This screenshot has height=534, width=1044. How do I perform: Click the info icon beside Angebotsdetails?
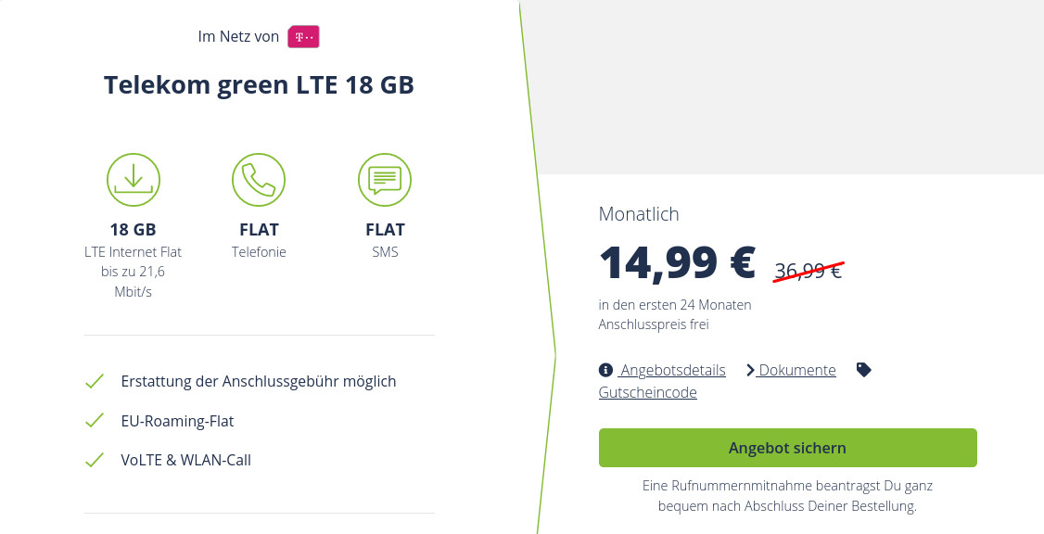coord(606,371)
